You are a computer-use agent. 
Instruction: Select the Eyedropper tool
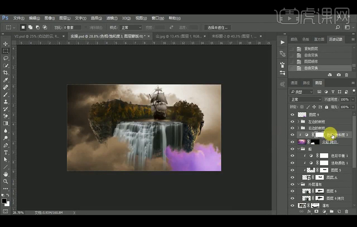5,80
